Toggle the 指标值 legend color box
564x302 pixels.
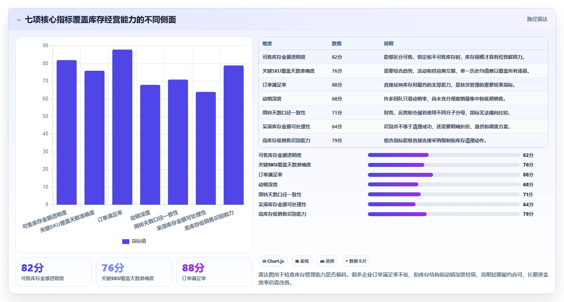126,241
